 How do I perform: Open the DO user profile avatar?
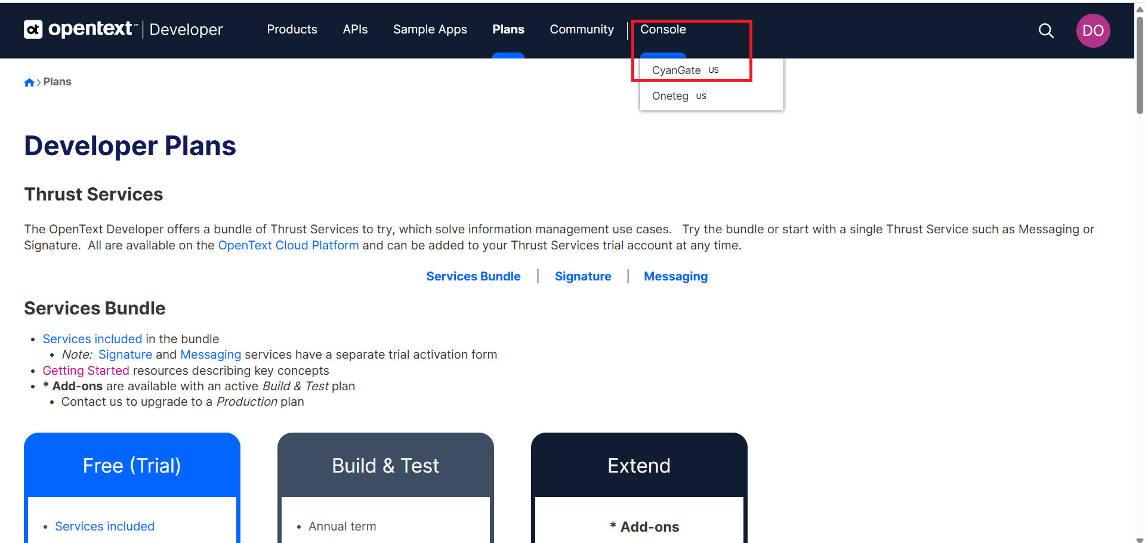(1092, 30)
